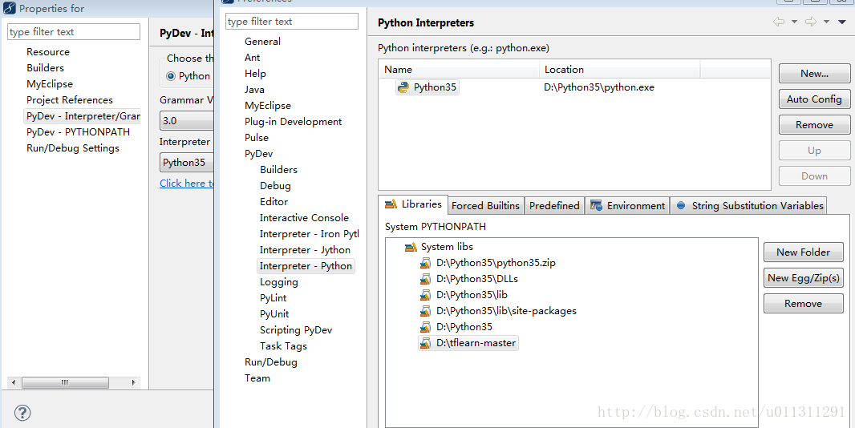The image size is (855, 428).
Task: Click the System libs folder icon
Action: [x=411, y=247]
